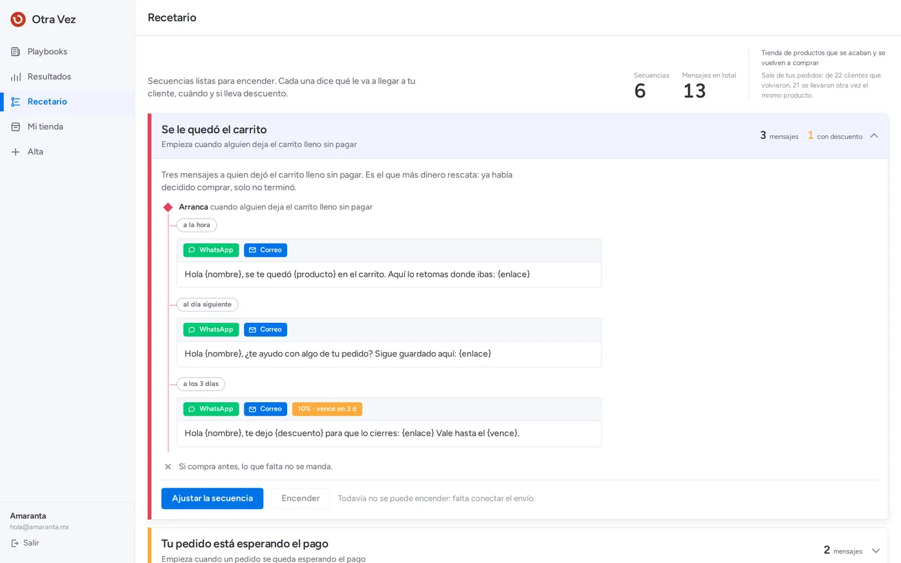Screen dimensions: 901x563
Task: Click the 'al día siguiente' timing pill
Action: pyautogui.click(x=207, y=304)
